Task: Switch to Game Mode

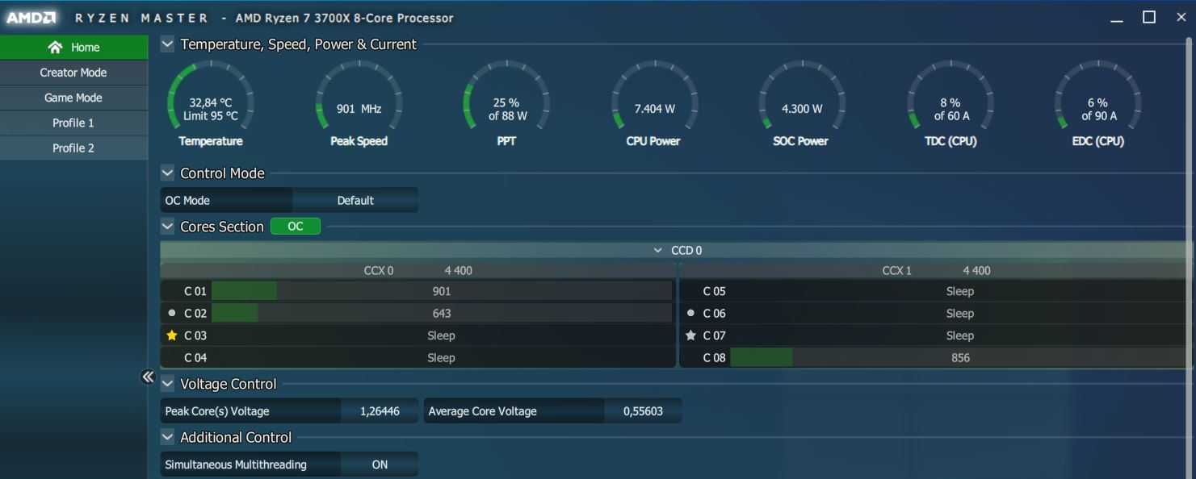Action: [73, 98]
